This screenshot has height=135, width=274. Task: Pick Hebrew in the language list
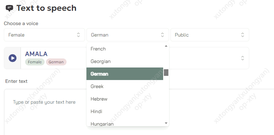coord(125,99)
